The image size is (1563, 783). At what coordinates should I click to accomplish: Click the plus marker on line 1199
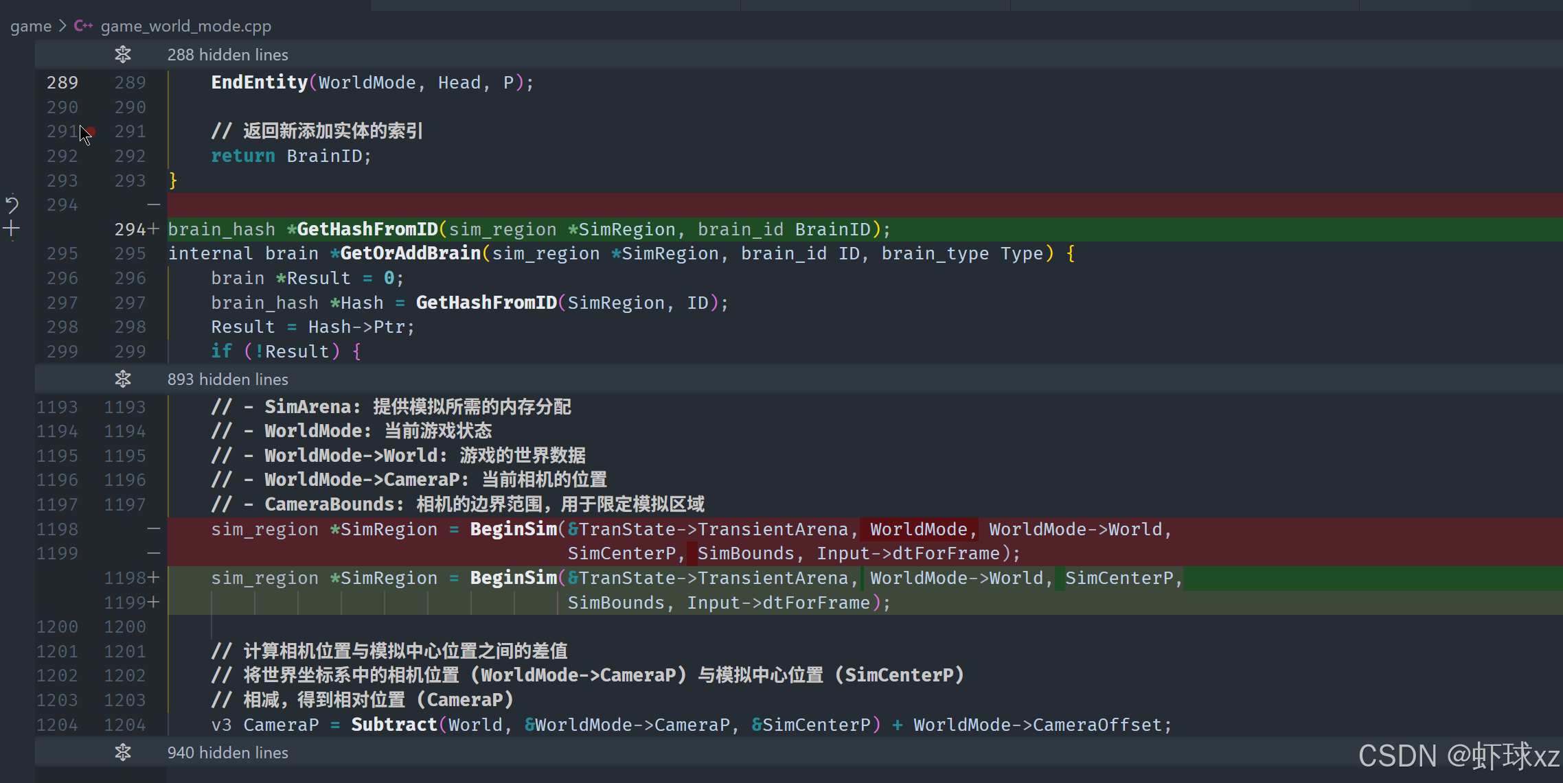coord(154,603)
